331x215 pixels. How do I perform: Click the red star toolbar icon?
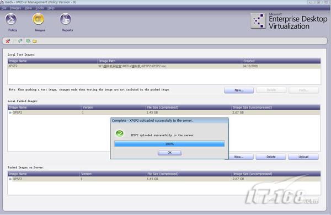tap(8, 41)
